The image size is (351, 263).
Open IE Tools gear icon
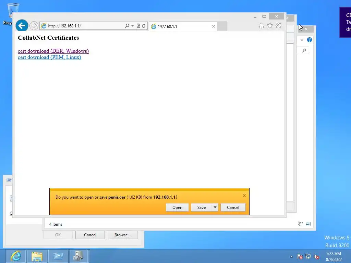click(278, 25)
